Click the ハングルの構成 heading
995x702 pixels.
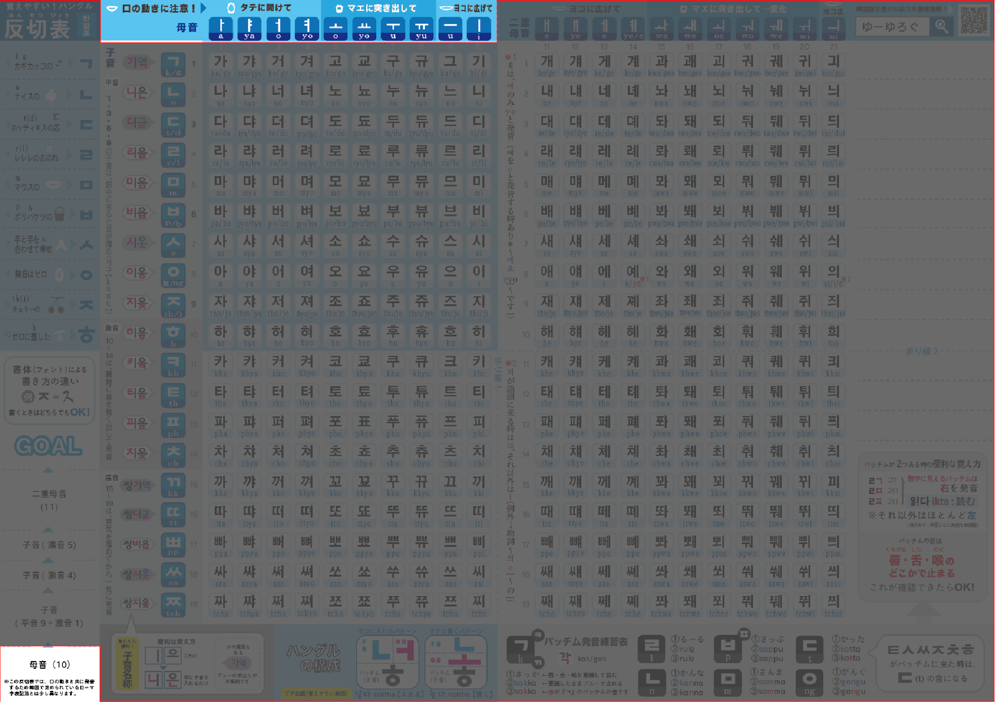click(314, 658)
